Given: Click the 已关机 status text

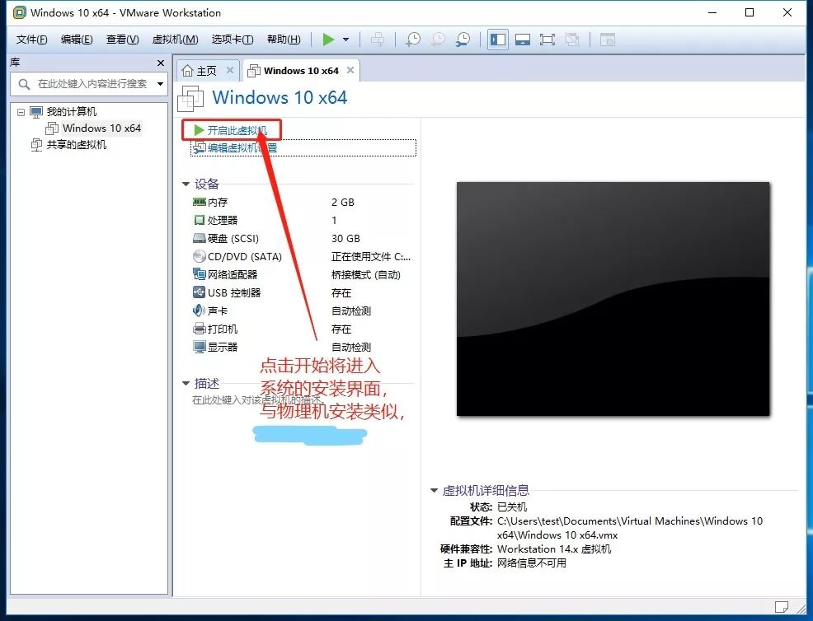Looking at the screenshot, I should coord(512,507).
